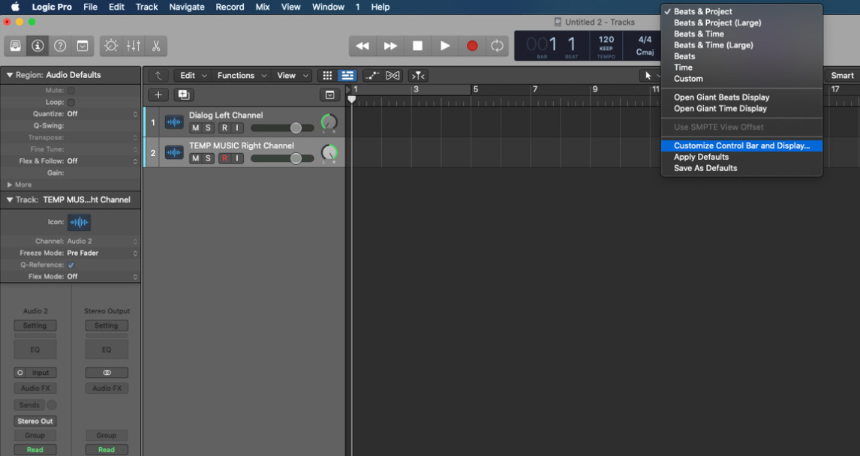The image size is (860, 456).
Task: Switch to list view icon
Action: coord(347,76)
